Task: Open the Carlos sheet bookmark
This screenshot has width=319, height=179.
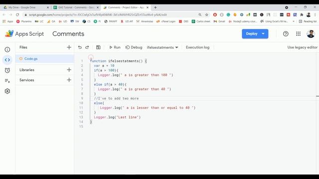Action: tap(201, 21)
